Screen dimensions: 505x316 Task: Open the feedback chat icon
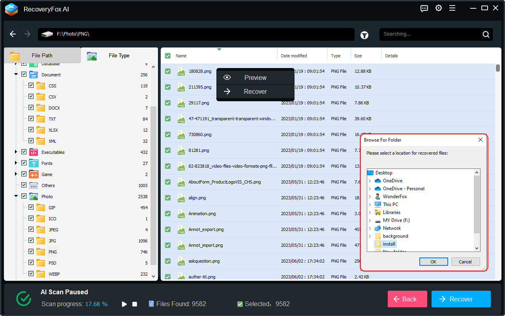coord(424,8)
